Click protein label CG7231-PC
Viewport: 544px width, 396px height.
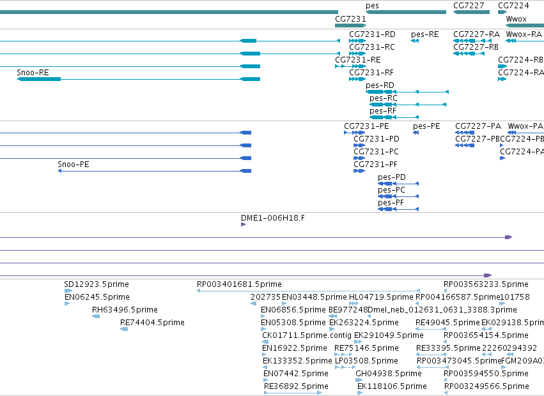coord(376,152)
